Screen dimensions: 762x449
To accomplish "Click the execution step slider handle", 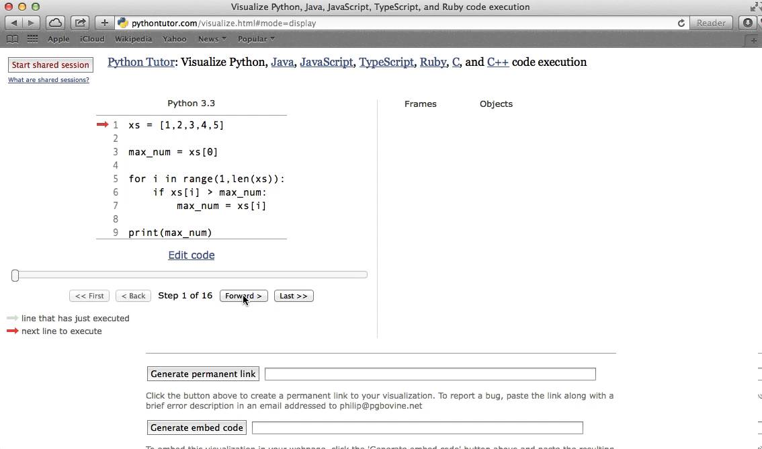I will (15, 276).
